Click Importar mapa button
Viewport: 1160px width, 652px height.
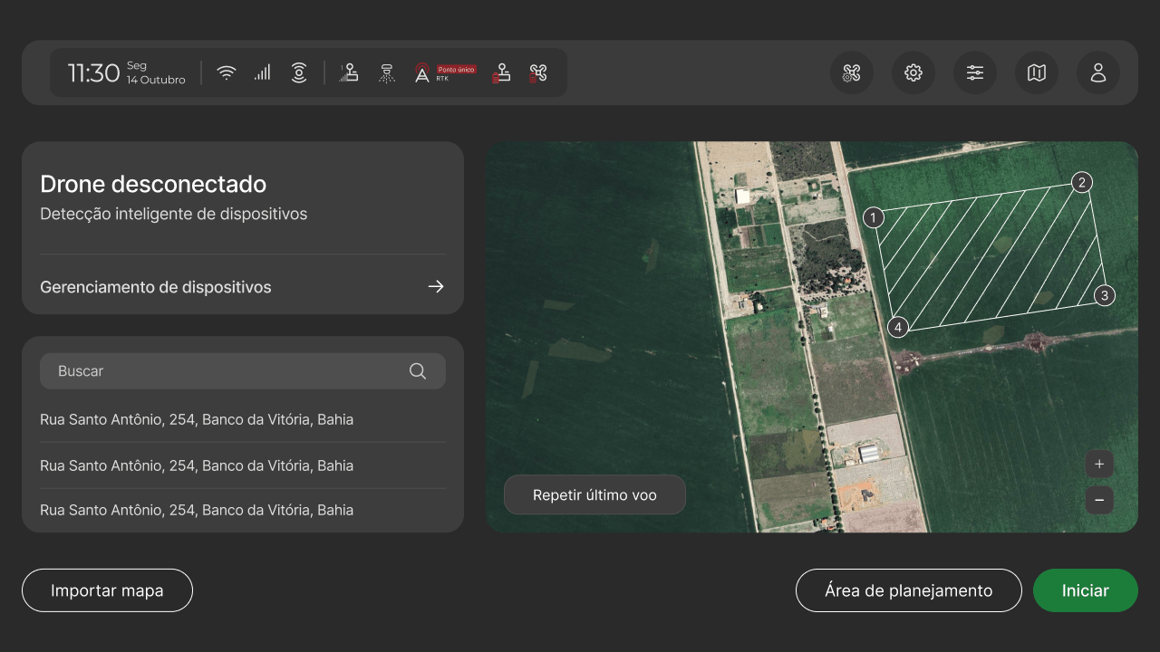(x=107, y=590)
